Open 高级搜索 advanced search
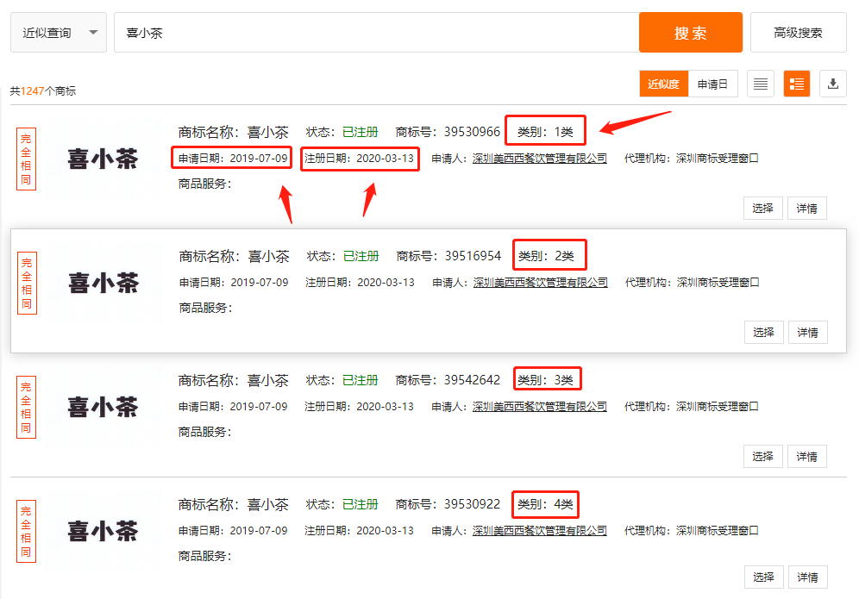This screenshot has height=599, width=859. click(x=798, y=33)
